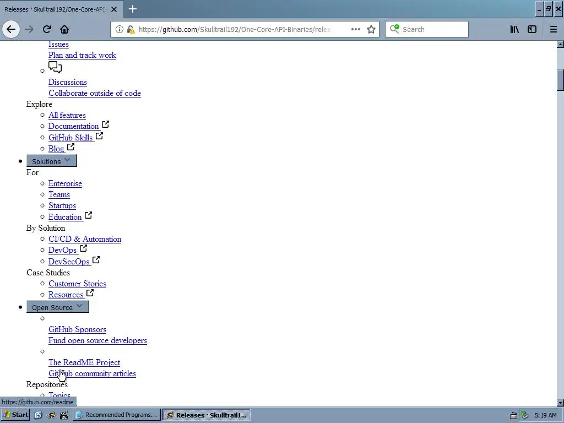Viewport: 564px width, 423px height.
Task: Show site information icon in address bar
Action: (x=120, y=30)
